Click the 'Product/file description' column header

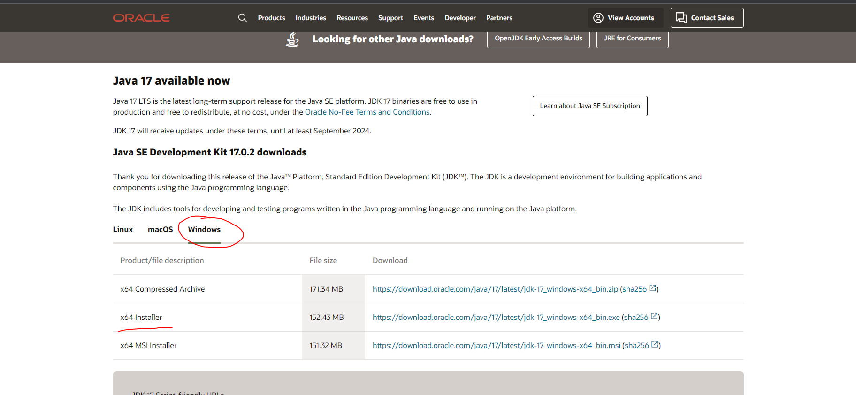click(162, 260)
